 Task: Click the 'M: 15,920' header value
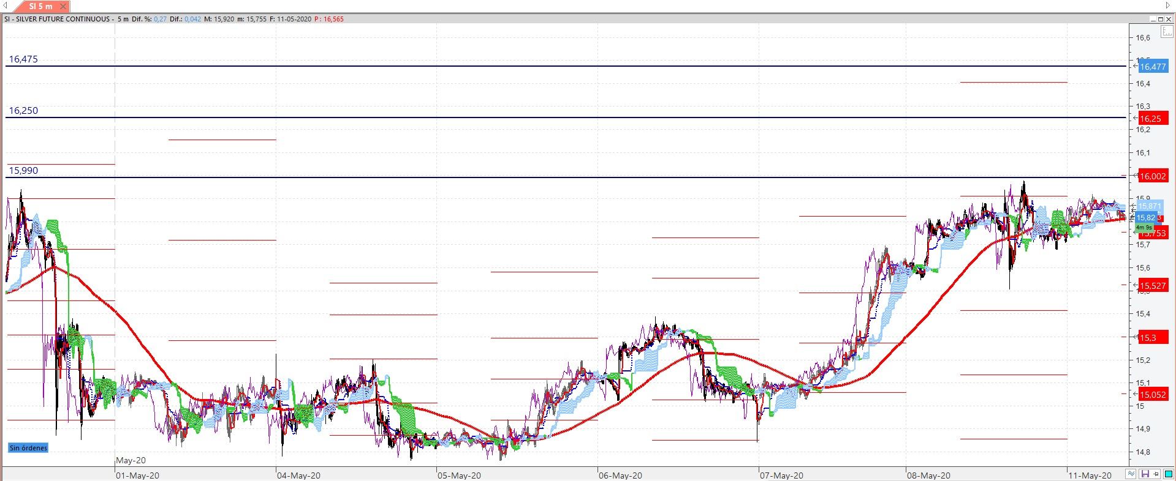(x=219, y=19)
